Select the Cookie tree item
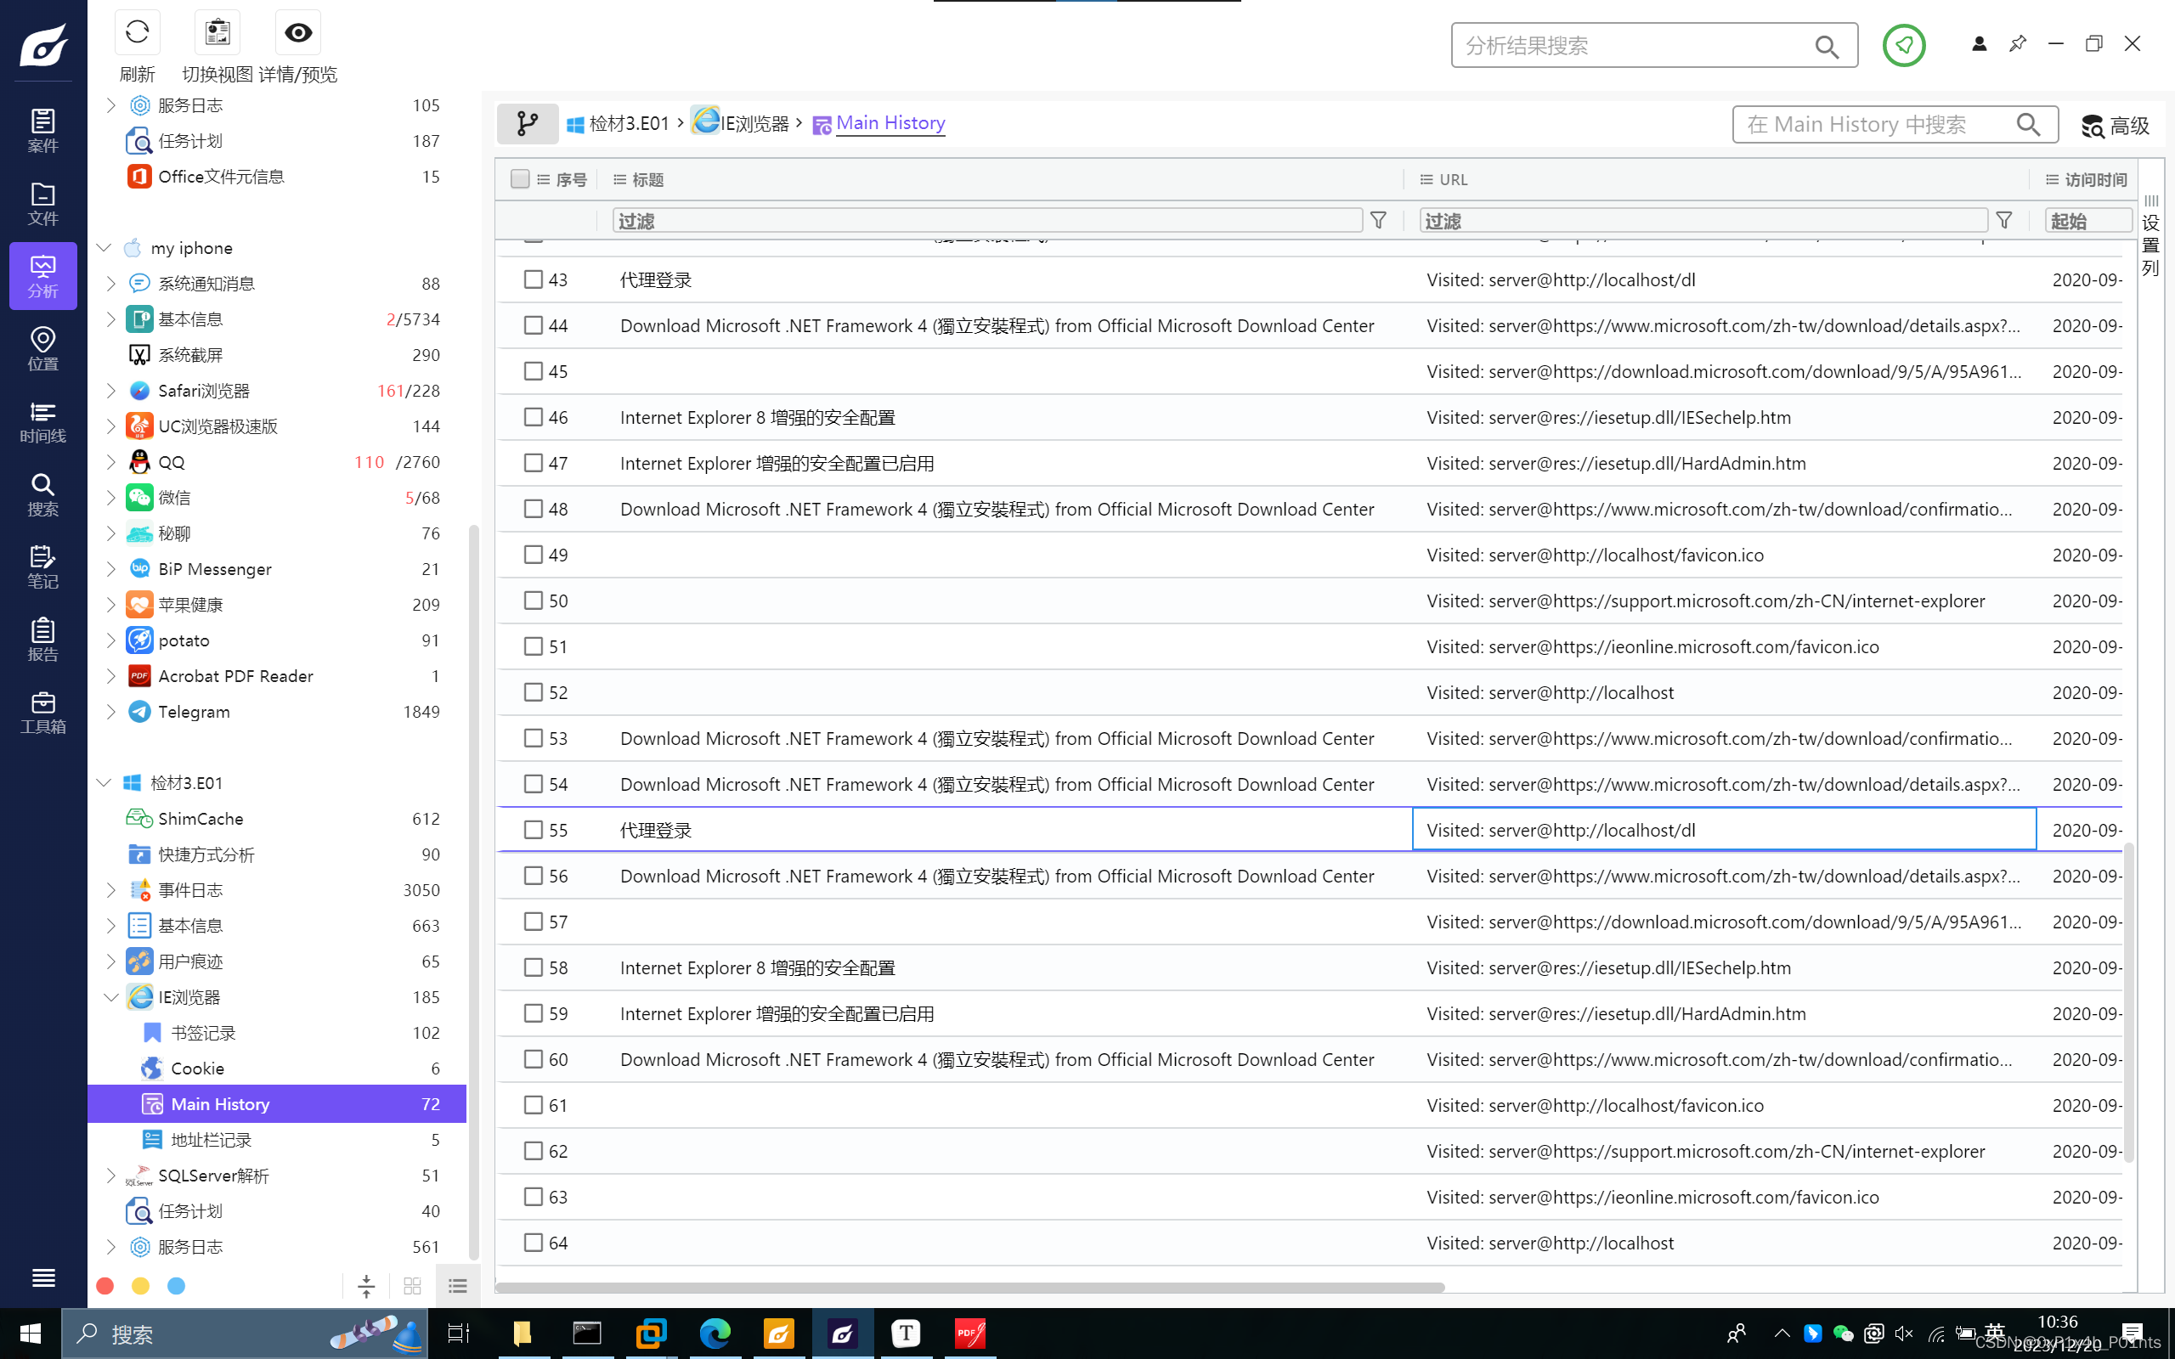Image resolution: width=2175 pixels, height=1359 pixels. pyautogui.click(x=277, y=1068)
